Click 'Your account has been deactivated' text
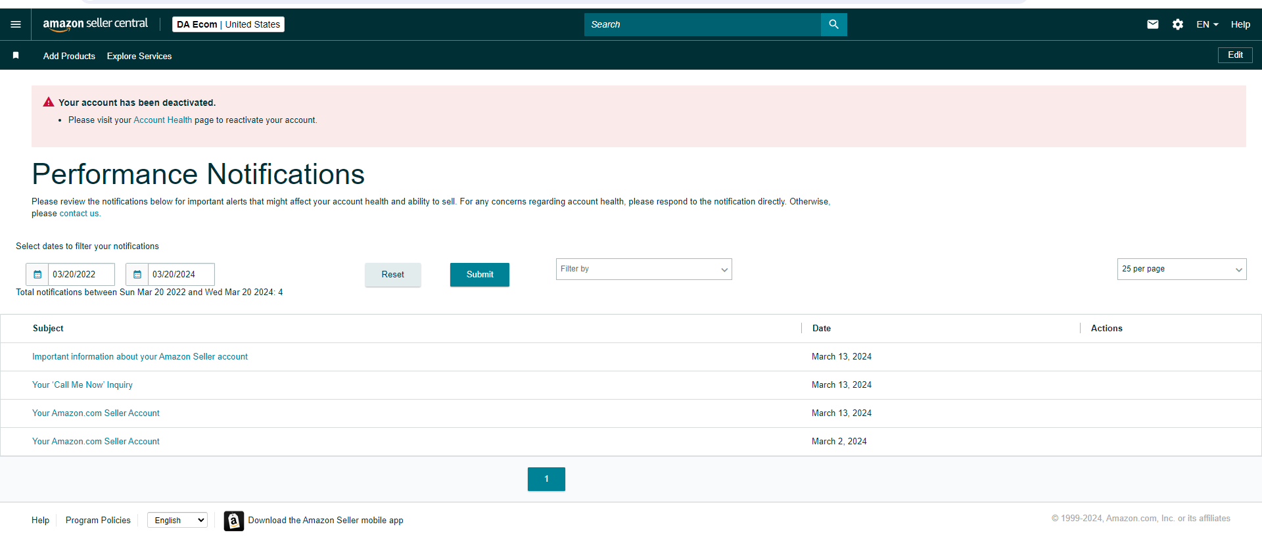This screenshot has width=1262, height=537. point(137,103)
